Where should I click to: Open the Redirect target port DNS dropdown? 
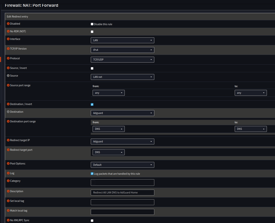[x=108, y=152]
